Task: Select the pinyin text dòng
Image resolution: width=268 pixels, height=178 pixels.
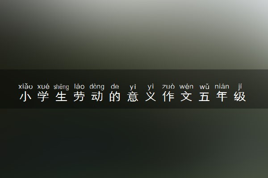Action: click(97, 87)
